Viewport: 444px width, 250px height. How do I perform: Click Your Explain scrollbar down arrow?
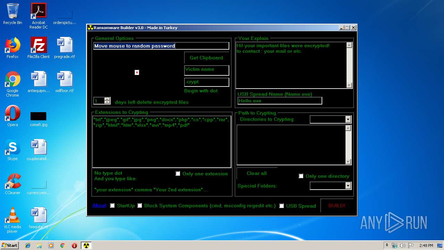(x=349, y=85)
